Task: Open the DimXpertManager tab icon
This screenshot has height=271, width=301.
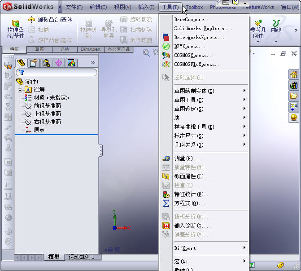Action: pyautogui.click(x=59, y=63)
